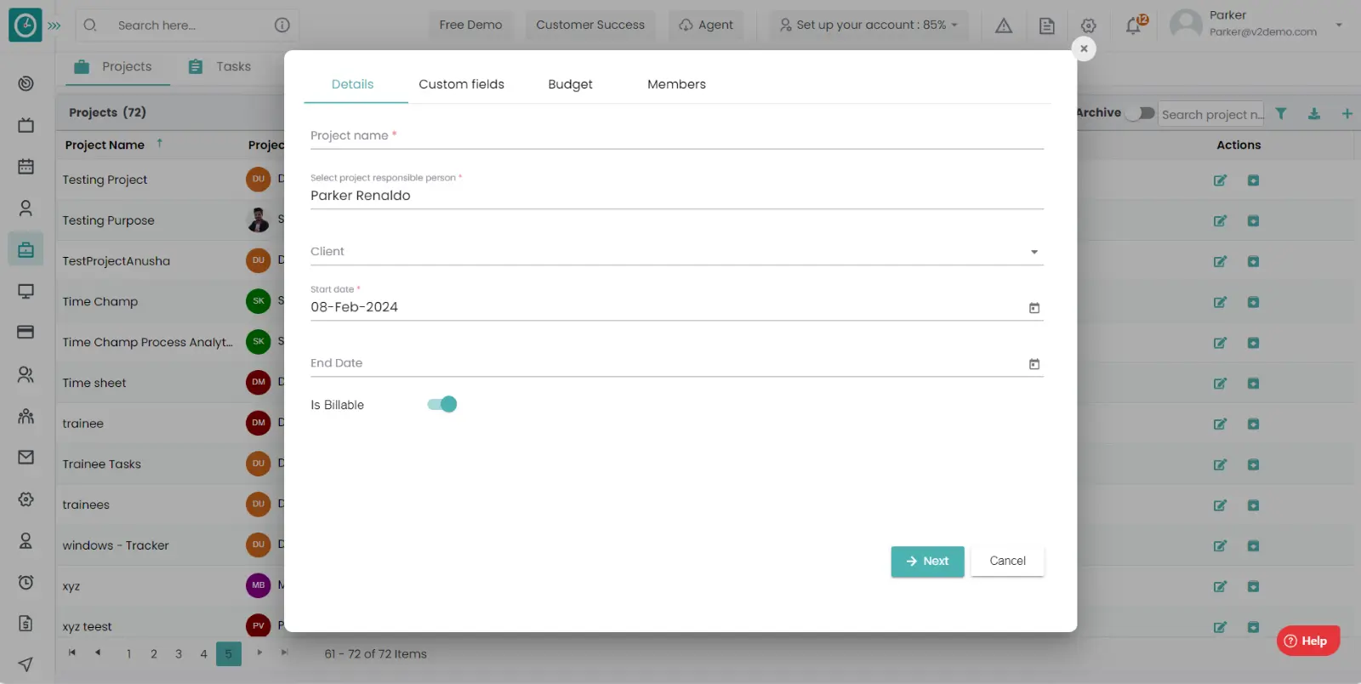This screenshot has height=684, width=1361.
Task: Edit the Testing Project row
Action: (1220, 180)
